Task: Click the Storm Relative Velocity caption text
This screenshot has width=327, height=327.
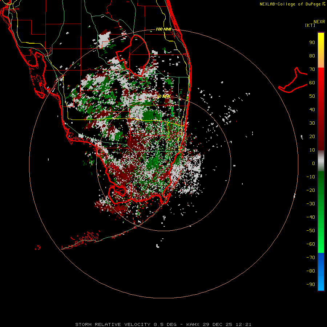Action: coord(163,324)
